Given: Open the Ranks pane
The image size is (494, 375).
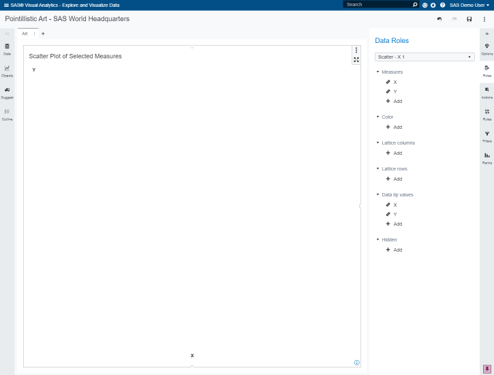Looking at the screenshot, I should click(487, 158).
